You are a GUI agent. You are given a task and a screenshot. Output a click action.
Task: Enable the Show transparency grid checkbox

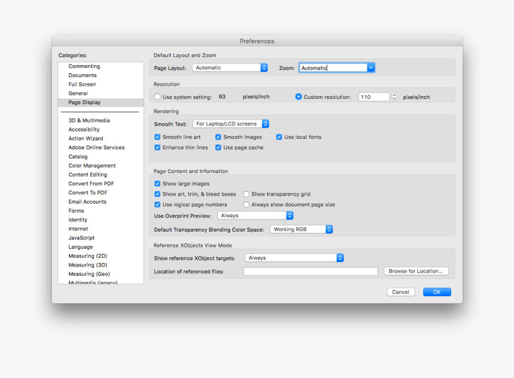coord(247,194)
